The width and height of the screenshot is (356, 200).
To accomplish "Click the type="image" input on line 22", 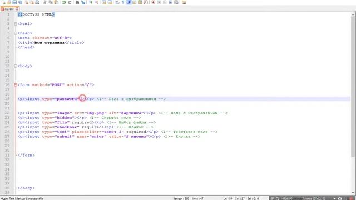I will [x=87, y=113].
